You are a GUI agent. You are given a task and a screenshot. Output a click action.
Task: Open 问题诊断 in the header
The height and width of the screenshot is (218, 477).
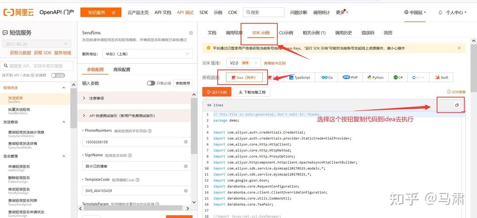[x=298, y=13]
